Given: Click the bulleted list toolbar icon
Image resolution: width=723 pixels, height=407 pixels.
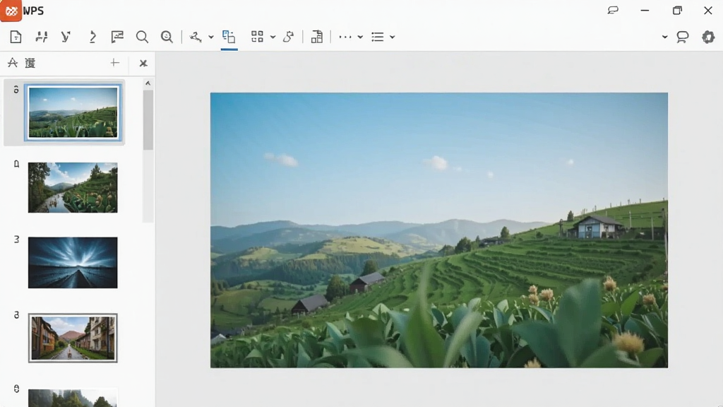Looking at the screenshot, I should pos(378,37).
